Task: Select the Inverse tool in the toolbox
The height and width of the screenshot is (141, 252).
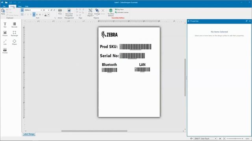Action: pos(5,51)
